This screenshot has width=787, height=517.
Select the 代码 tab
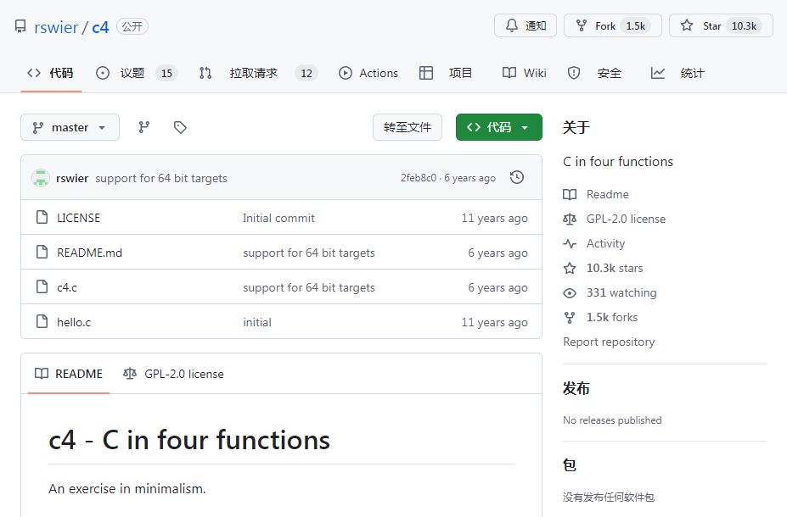click(51, 73)
